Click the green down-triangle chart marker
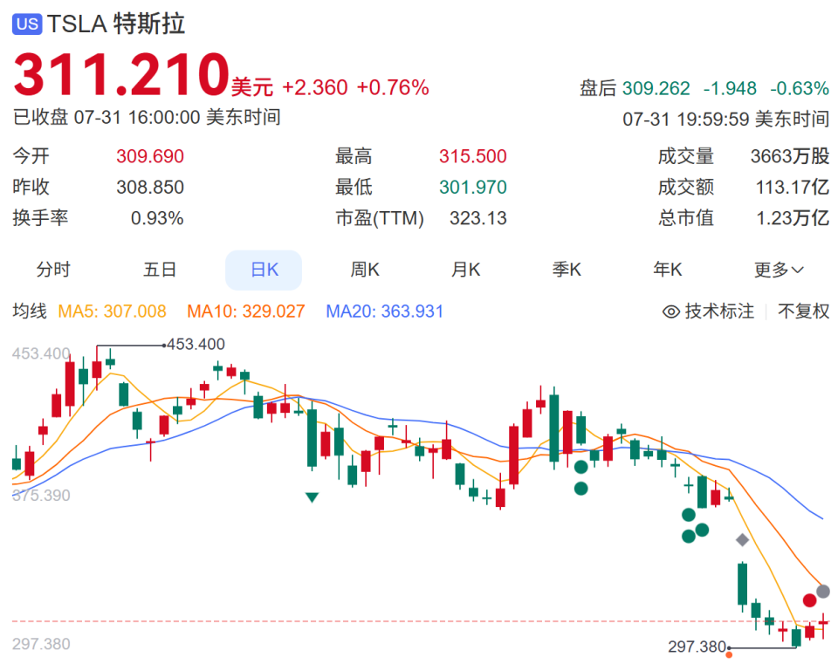The height and width of the screenshot is (671, 838). (313, 497)
